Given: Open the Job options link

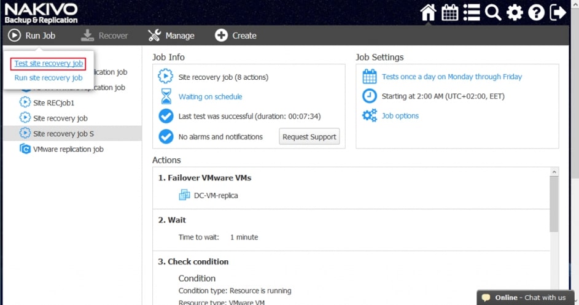Looking at the screenshot, I should 400,115.
